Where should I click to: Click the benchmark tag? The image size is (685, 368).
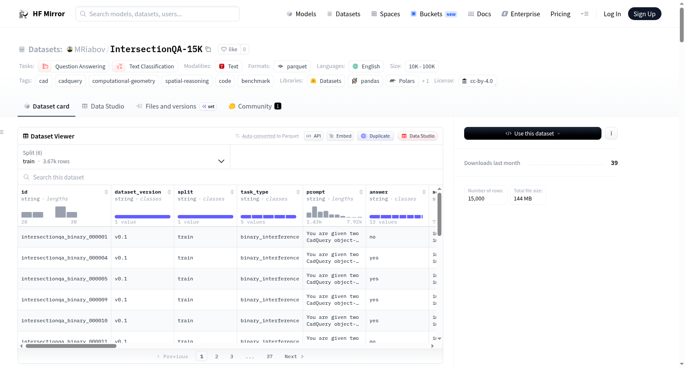click(x=256, y=81)
